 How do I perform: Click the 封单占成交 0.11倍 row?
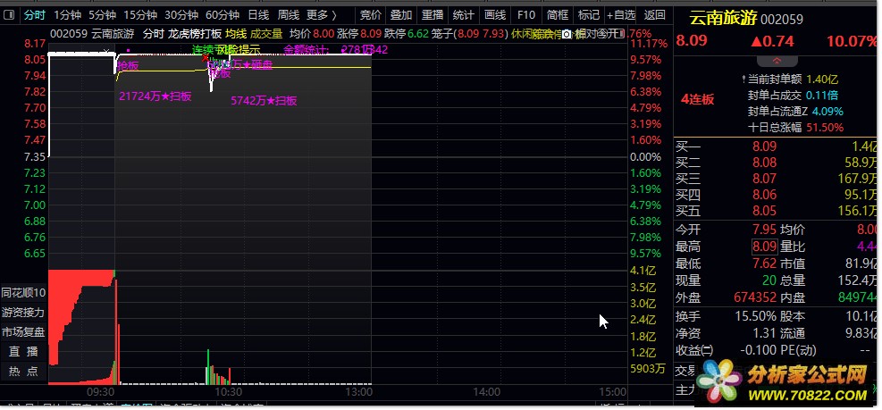tap(793, 96)
